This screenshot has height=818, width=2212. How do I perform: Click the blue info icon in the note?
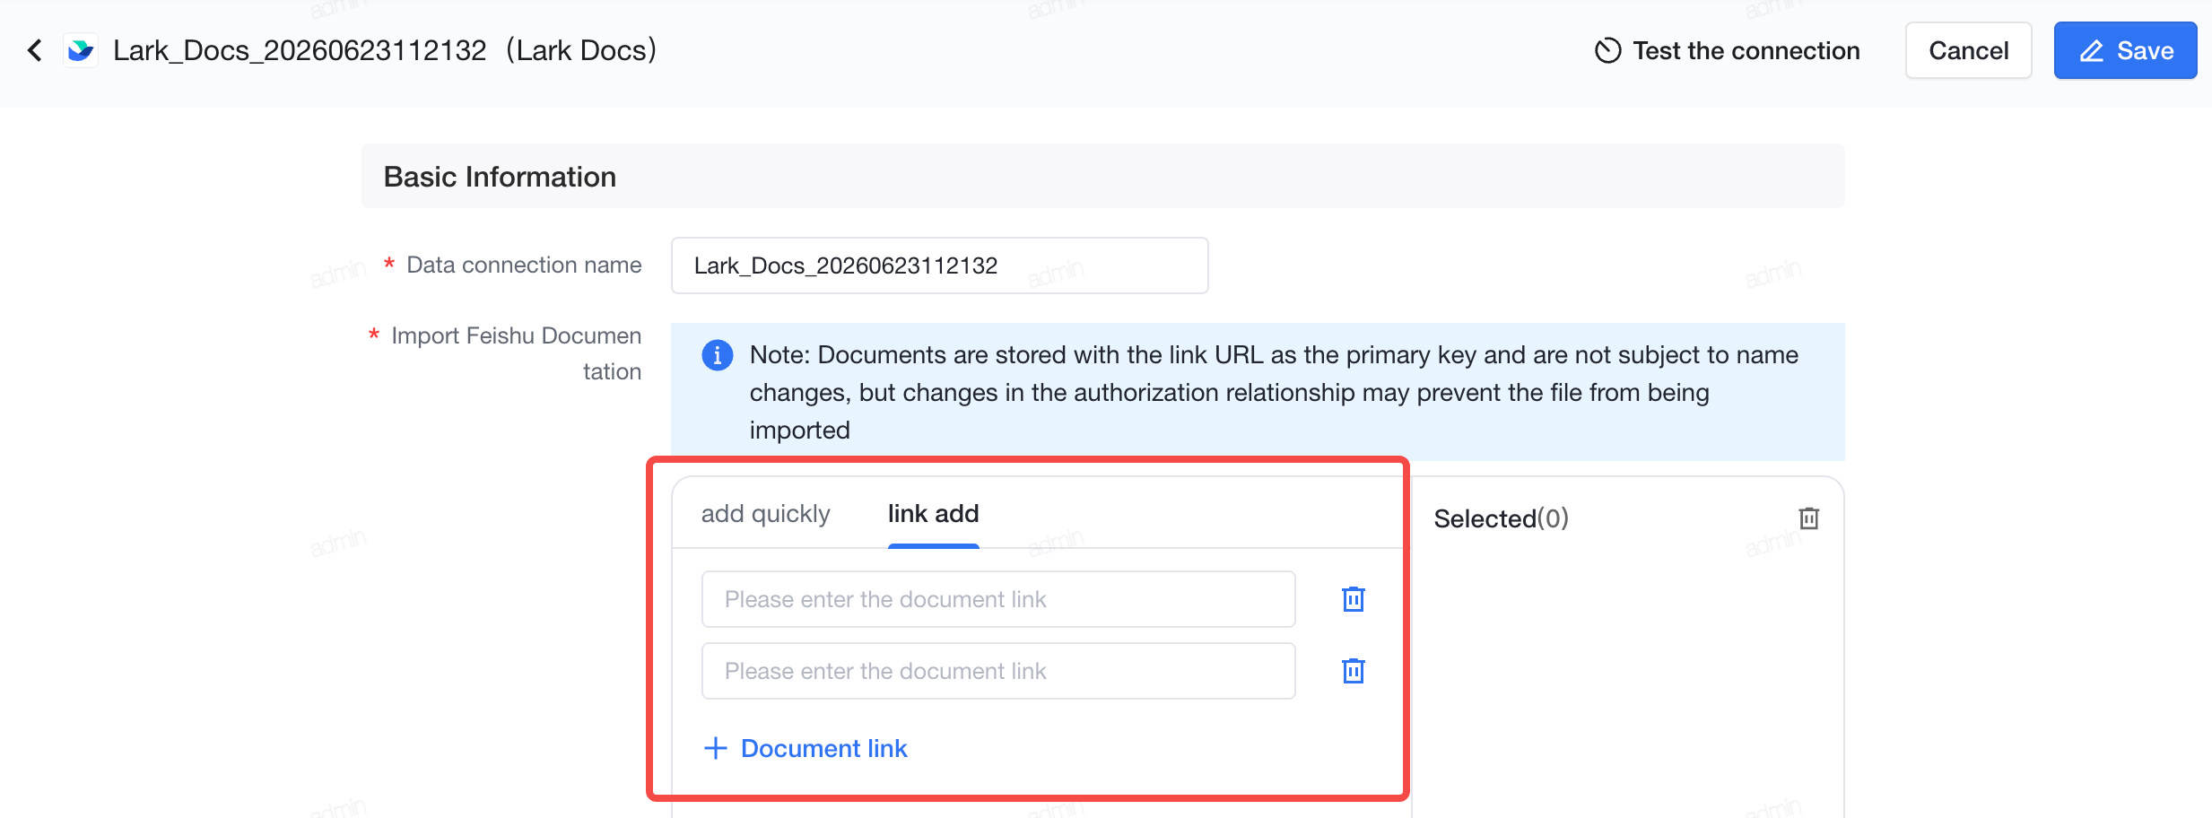pyautogui.click(x=718, y=355)
